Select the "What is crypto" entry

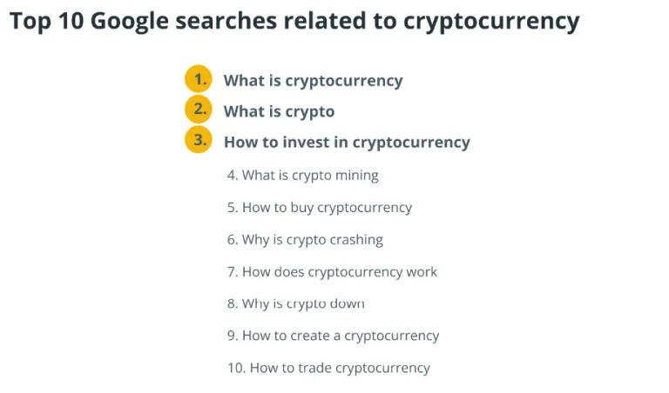279,111
